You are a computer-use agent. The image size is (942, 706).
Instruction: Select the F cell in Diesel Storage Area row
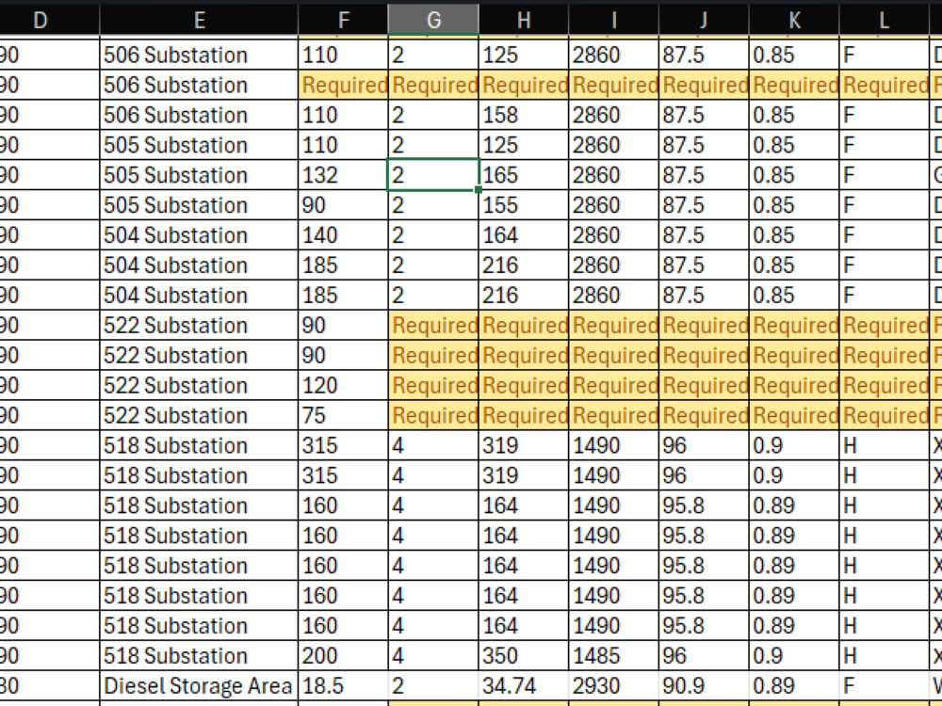[x=884, y=685]
